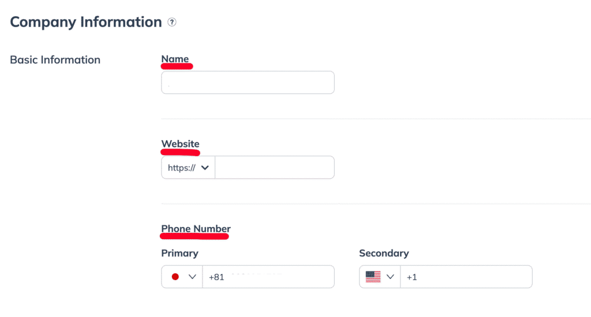Click the United States flag icon
Image resolution: width=591 pixels, height=317 pixels.
373,277
